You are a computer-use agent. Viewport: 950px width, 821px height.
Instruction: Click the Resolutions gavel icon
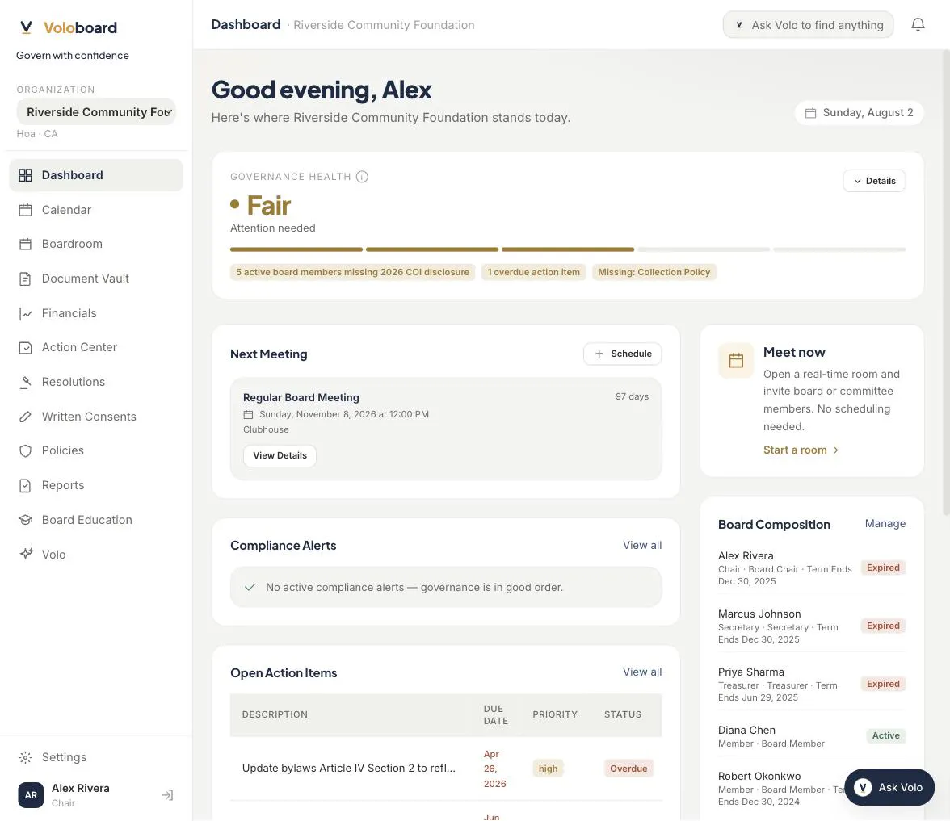(26, 382)
